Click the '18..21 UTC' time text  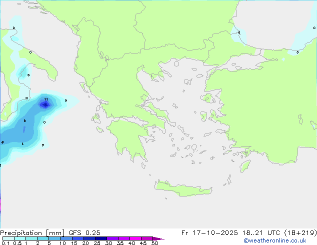261,233
